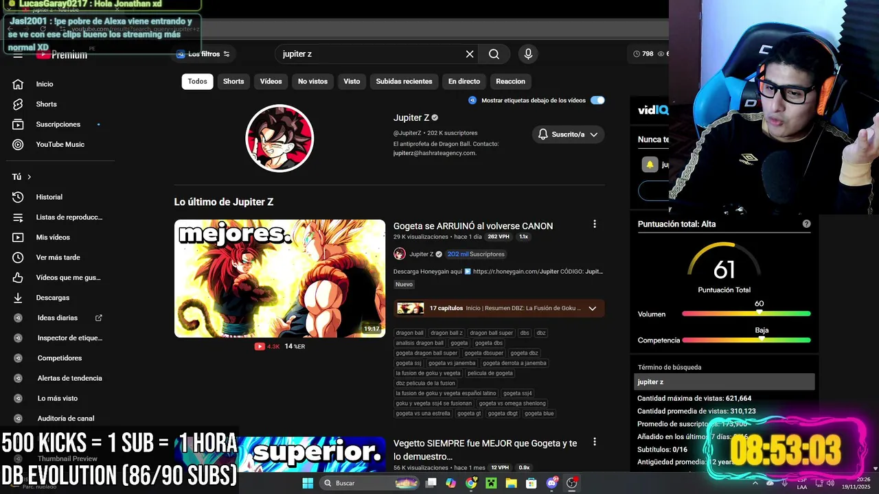Click Jupiter Z under the Gogeta video

421,254
